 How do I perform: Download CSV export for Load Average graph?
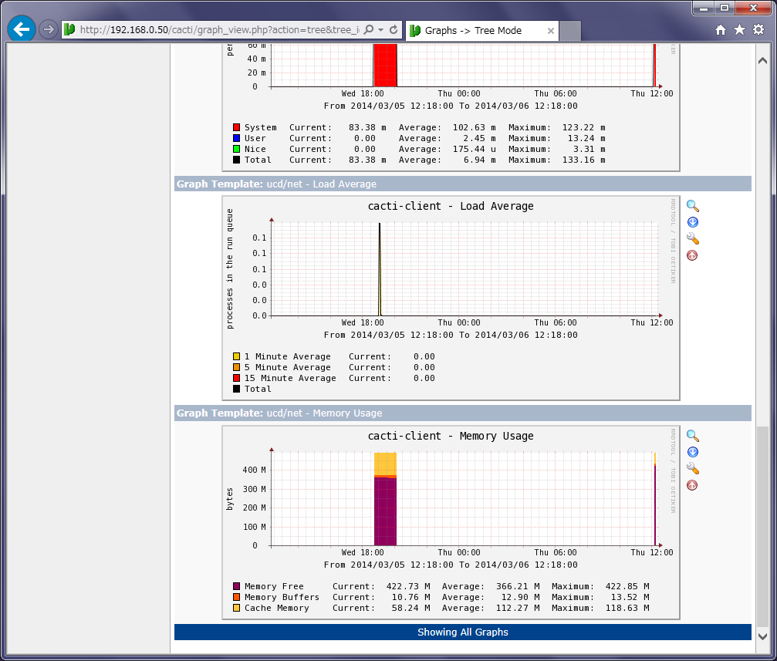point(692,222)
